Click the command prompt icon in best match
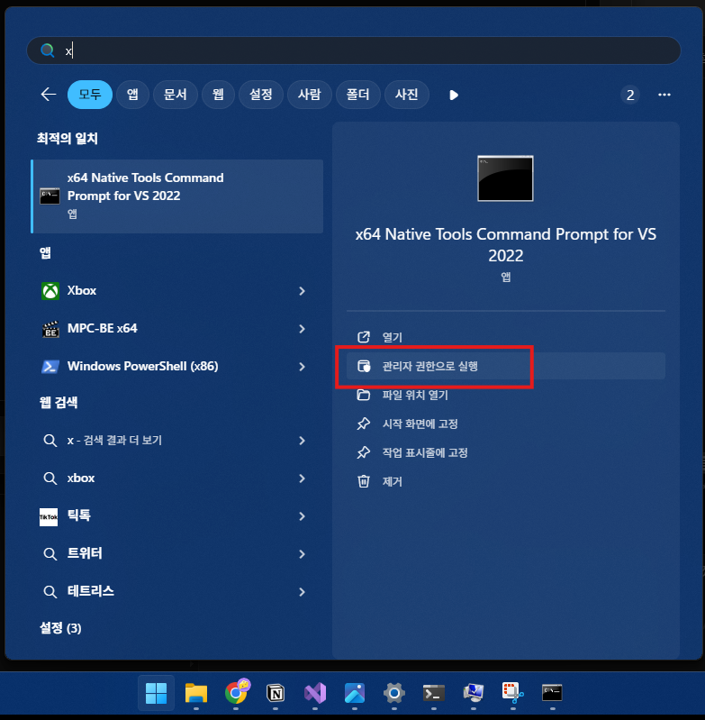Image resolution: width=705 pixels, height=720 pixels. point(50,196)
